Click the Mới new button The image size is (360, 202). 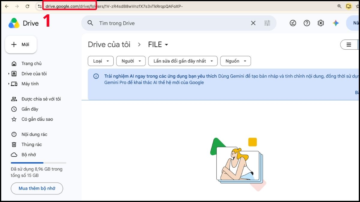(21, 45)
